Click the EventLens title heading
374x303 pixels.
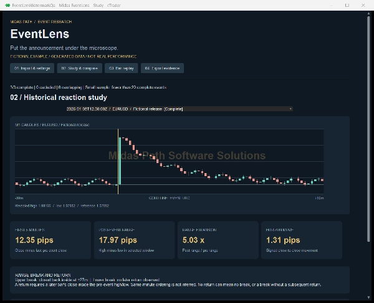[40, 34]
